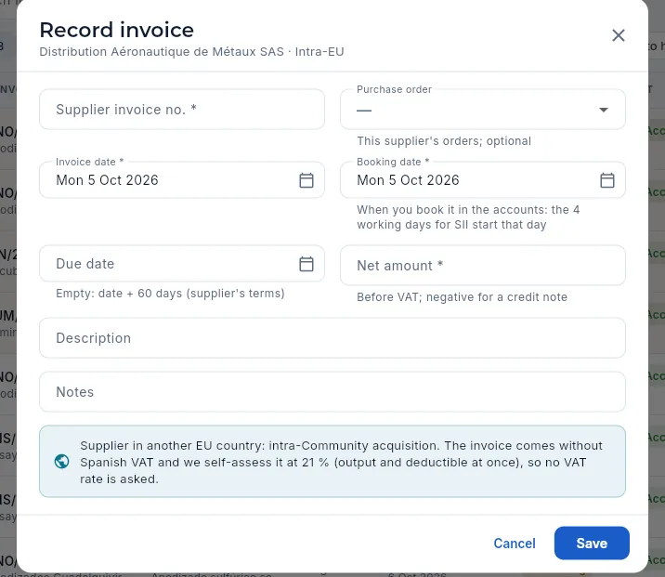Click the globe icon in the info banner
The image size is (665, 577).
click(62, 461)
